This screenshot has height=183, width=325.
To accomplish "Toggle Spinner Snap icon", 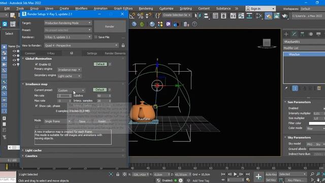I will click(x=148, y=16).
